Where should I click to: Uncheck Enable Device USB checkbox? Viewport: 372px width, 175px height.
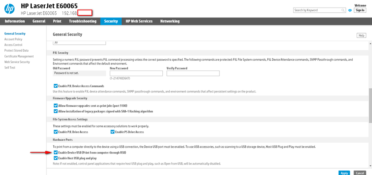56,152
